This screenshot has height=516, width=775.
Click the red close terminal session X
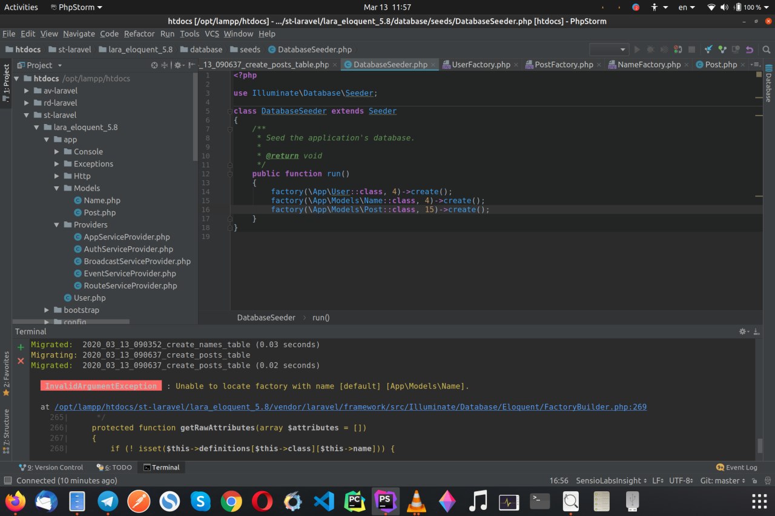(x=21, y=361)
